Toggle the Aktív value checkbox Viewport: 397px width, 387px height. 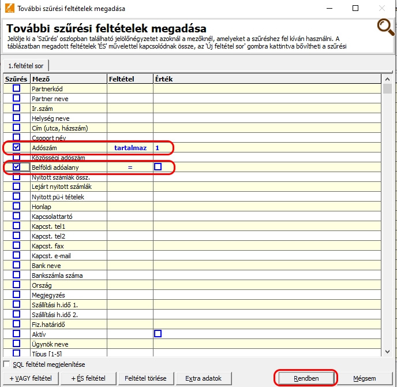tap(158, 334)
